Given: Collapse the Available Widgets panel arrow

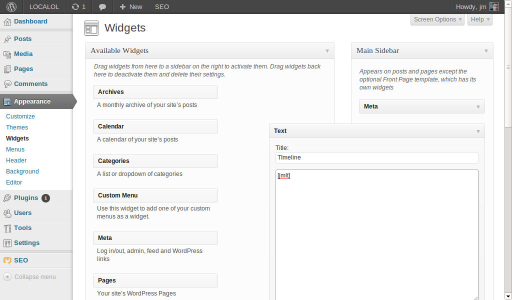Looking at the screenshot, I should [327, 51].
